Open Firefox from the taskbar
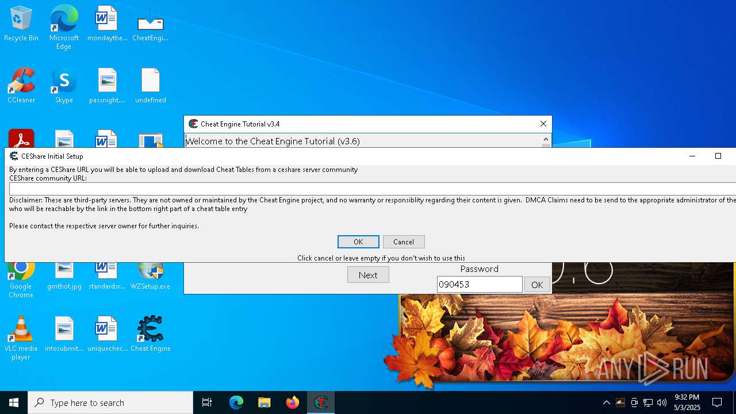The image size is (736, 414). 293,402
